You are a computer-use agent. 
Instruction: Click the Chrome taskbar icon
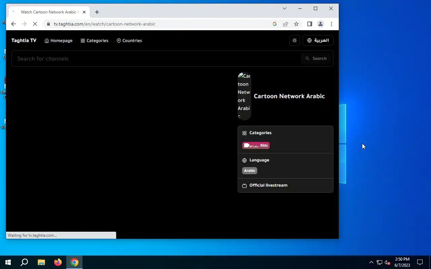tap(74, 262)
